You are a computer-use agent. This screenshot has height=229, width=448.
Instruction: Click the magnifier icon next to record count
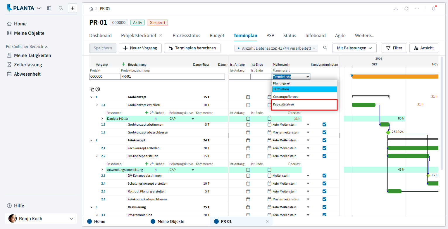pos(325,48)
